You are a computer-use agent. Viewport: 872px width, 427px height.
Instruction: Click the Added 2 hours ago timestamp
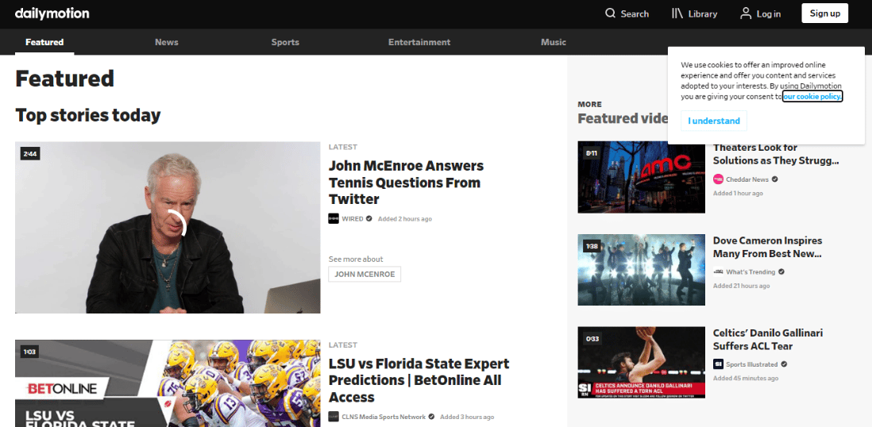[405, 218]
